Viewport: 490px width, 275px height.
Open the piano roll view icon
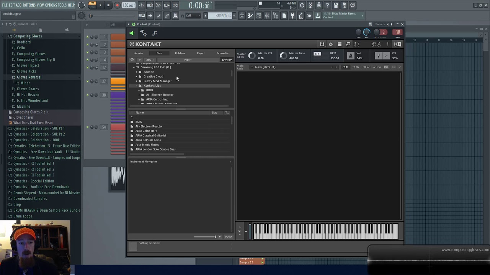[x=250, y=16]
